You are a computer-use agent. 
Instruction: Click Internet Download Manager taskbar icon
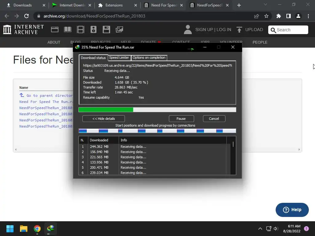click(x=51, y=229)
